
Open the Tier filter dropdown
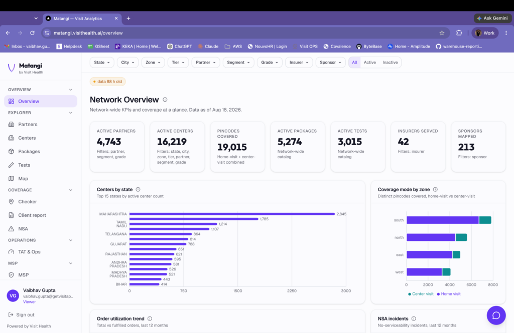[178, 62]
